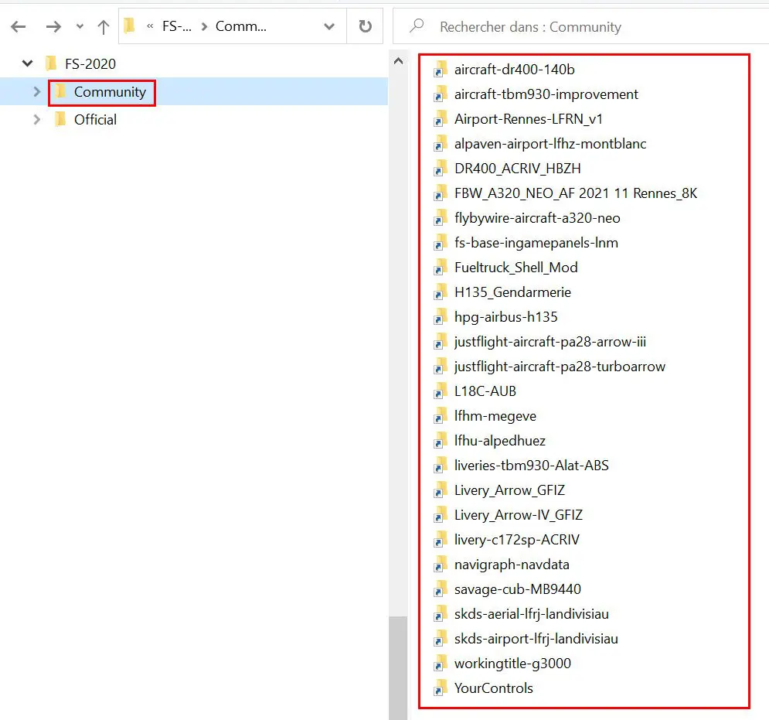Select justflight-aircraft-pa28-arrow-iii icon

(440, 341)
